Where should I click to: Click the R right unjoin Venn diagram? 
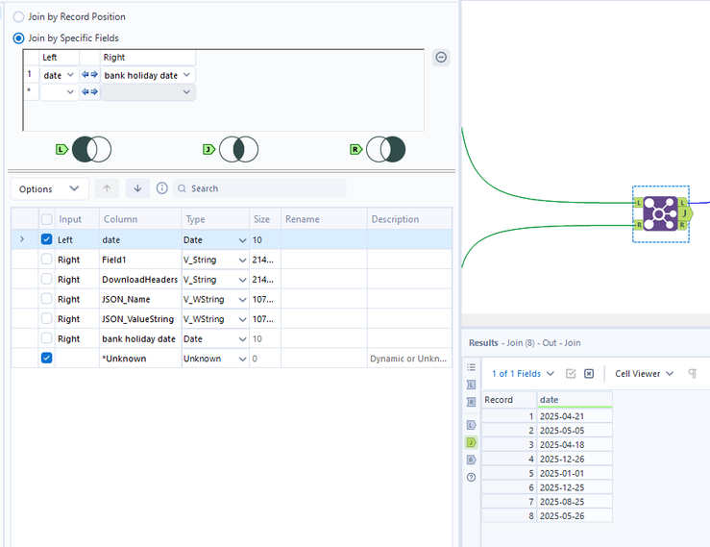[x=386, y=149]
